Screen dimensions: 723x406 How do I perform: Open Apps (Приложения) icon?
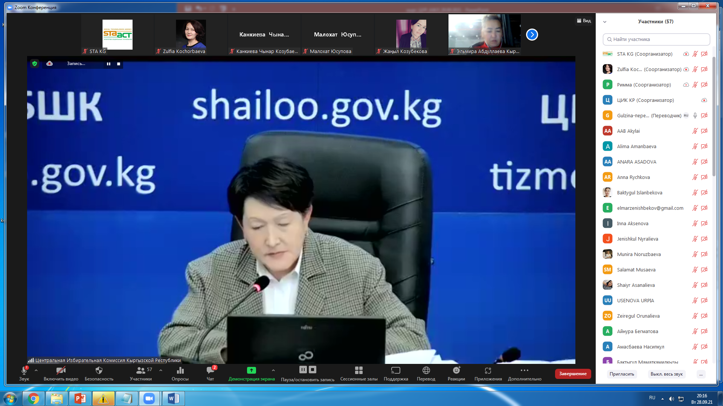[488, 371]
